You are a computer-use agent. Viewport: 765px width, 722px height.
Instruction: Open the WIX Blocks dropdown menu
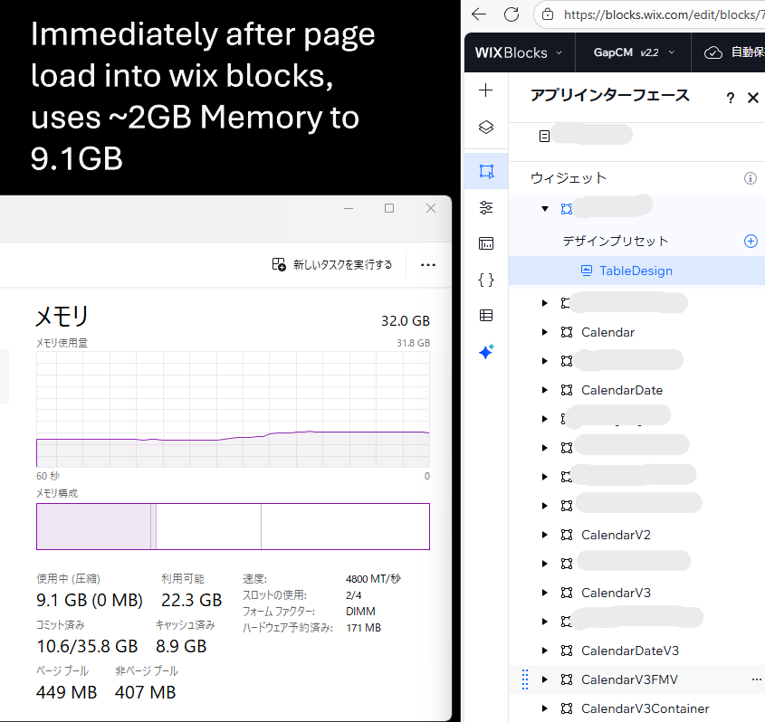pos(519,52)
